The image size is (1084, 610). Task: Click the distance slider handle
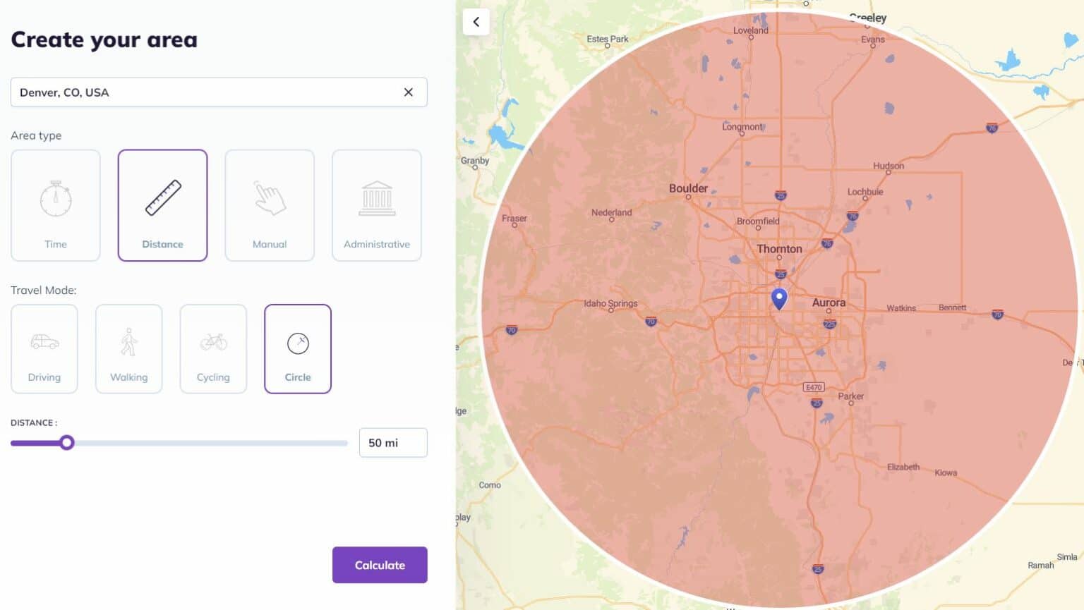point(67,442)
